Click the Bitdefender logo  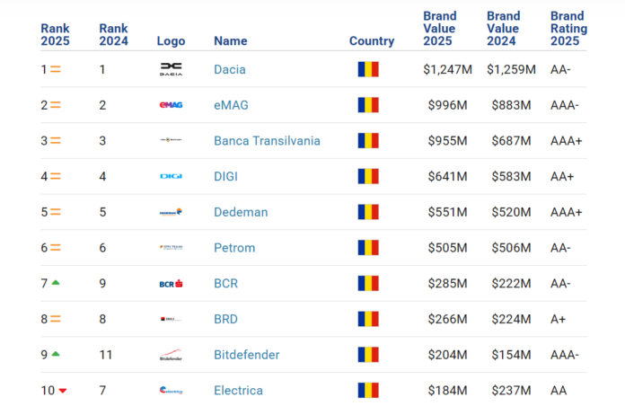[x=171, y=355]
